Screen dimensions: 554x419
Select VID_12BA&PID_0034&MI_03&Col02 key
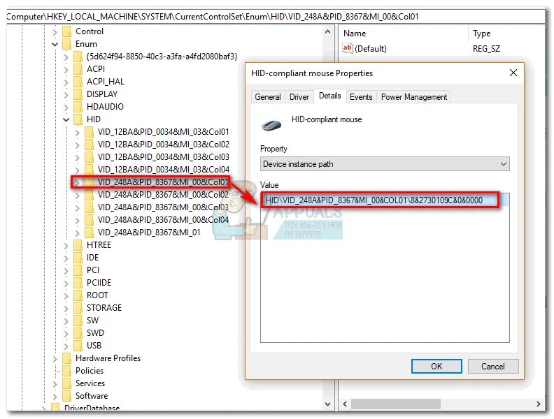163,145
